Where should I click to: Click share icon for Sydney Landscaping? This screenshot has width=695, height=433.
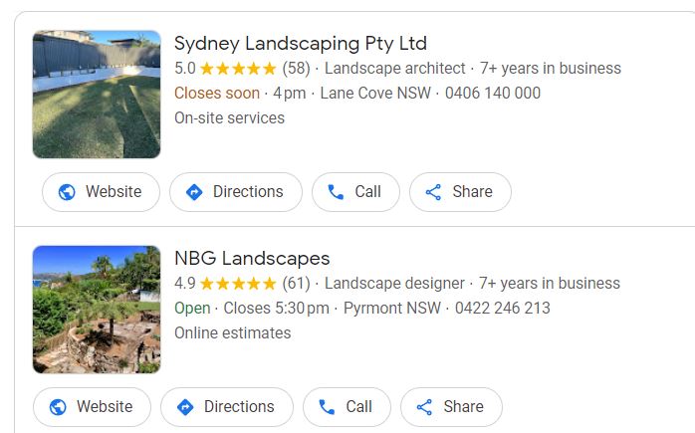coord(433,192)
